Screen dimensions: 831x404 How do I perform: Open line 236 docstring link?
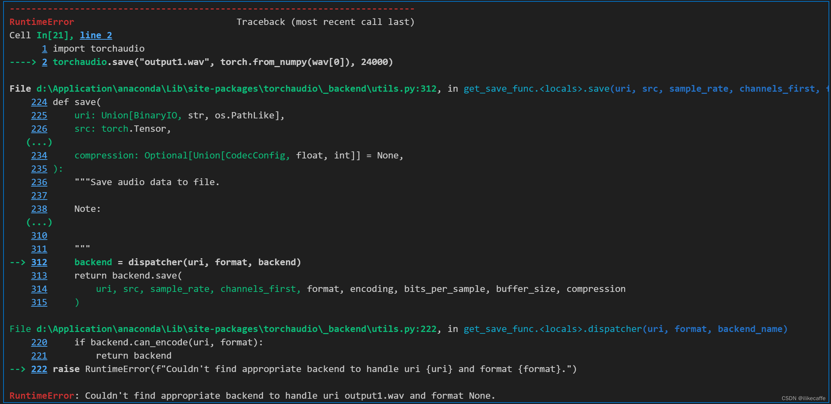pyautogui.click(x=39, y=182)
